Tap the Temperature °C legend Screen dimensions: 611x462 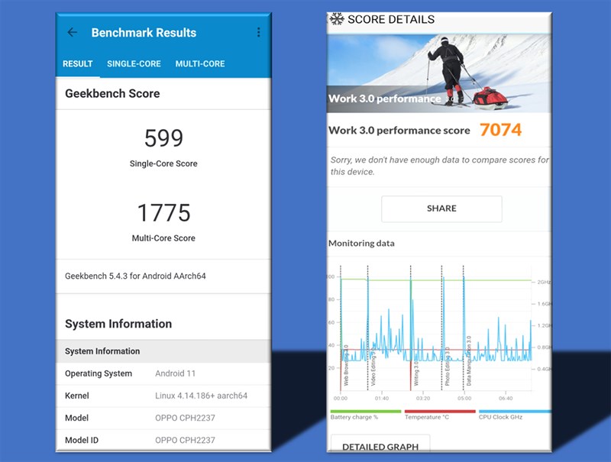(x=440, y=415)
